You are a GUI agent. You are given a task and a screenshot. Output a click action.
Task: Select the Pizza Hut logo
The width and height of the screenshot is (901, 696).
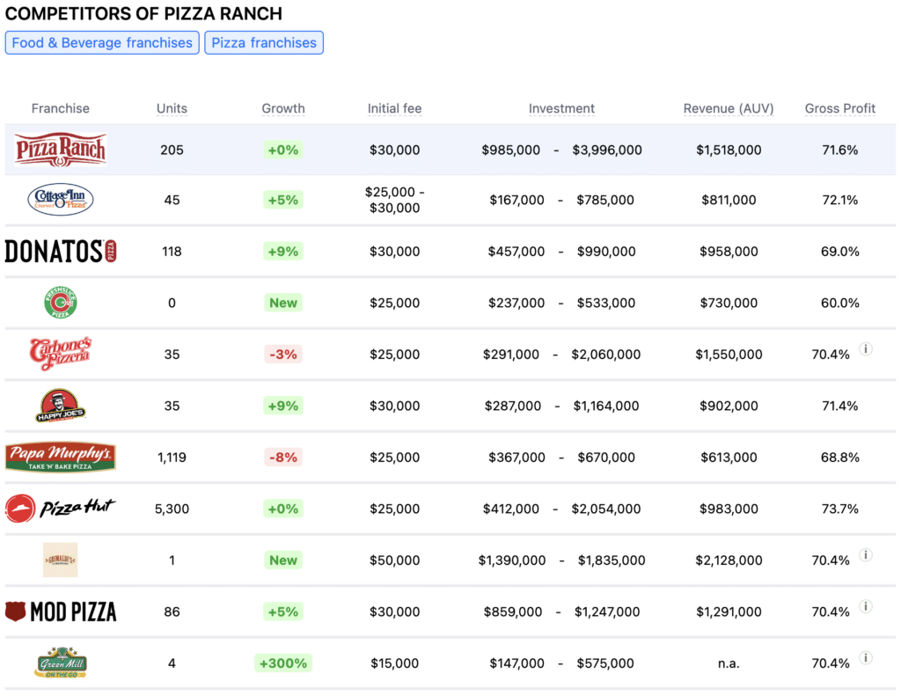(x=61, y=509)
